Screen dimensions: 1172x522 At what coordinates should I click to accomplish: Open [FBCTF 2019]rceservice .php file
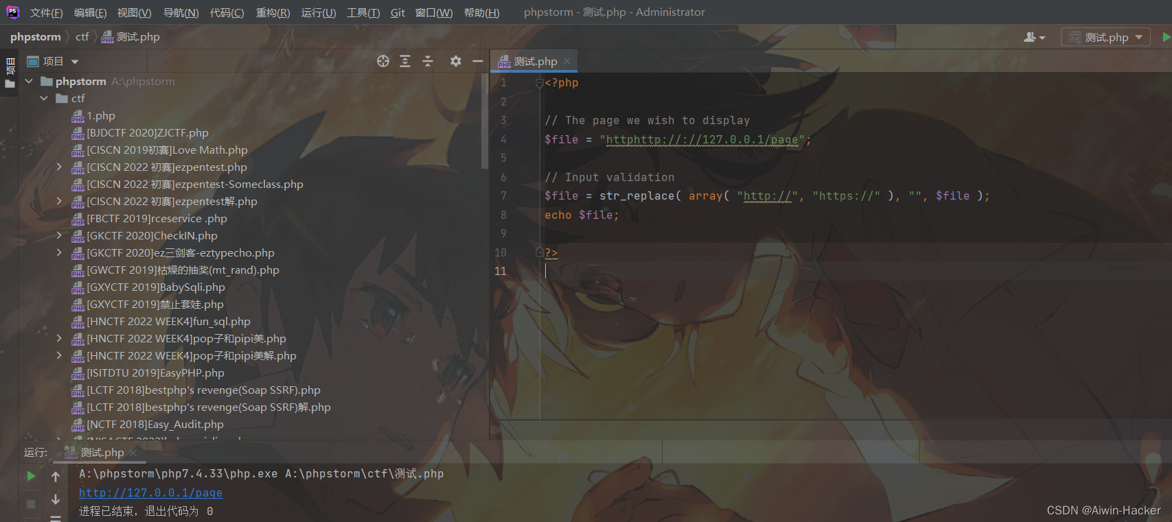click(x=150, y=218)
